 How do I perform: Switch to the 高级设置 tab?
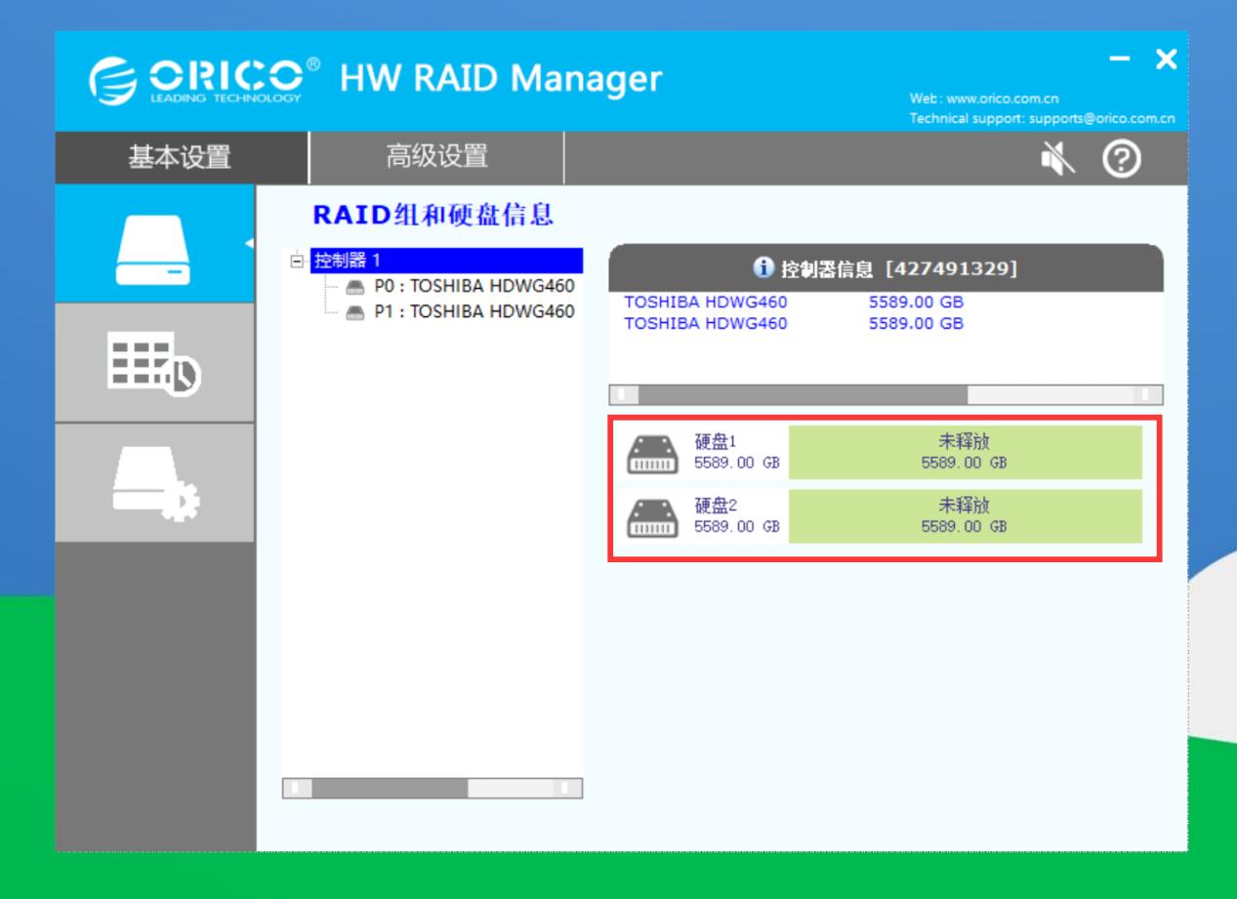(436, 156)
